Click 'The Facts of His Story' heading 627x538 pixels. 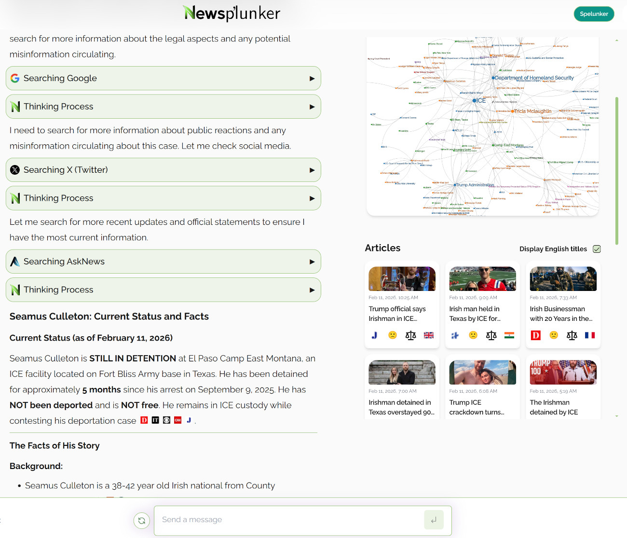pos(55,446)
